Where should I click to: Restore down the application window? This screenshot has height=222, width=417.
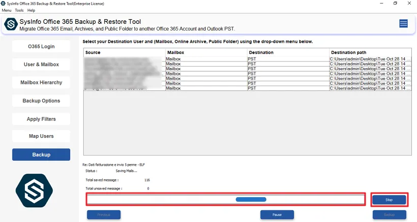[x=395, y=4]
